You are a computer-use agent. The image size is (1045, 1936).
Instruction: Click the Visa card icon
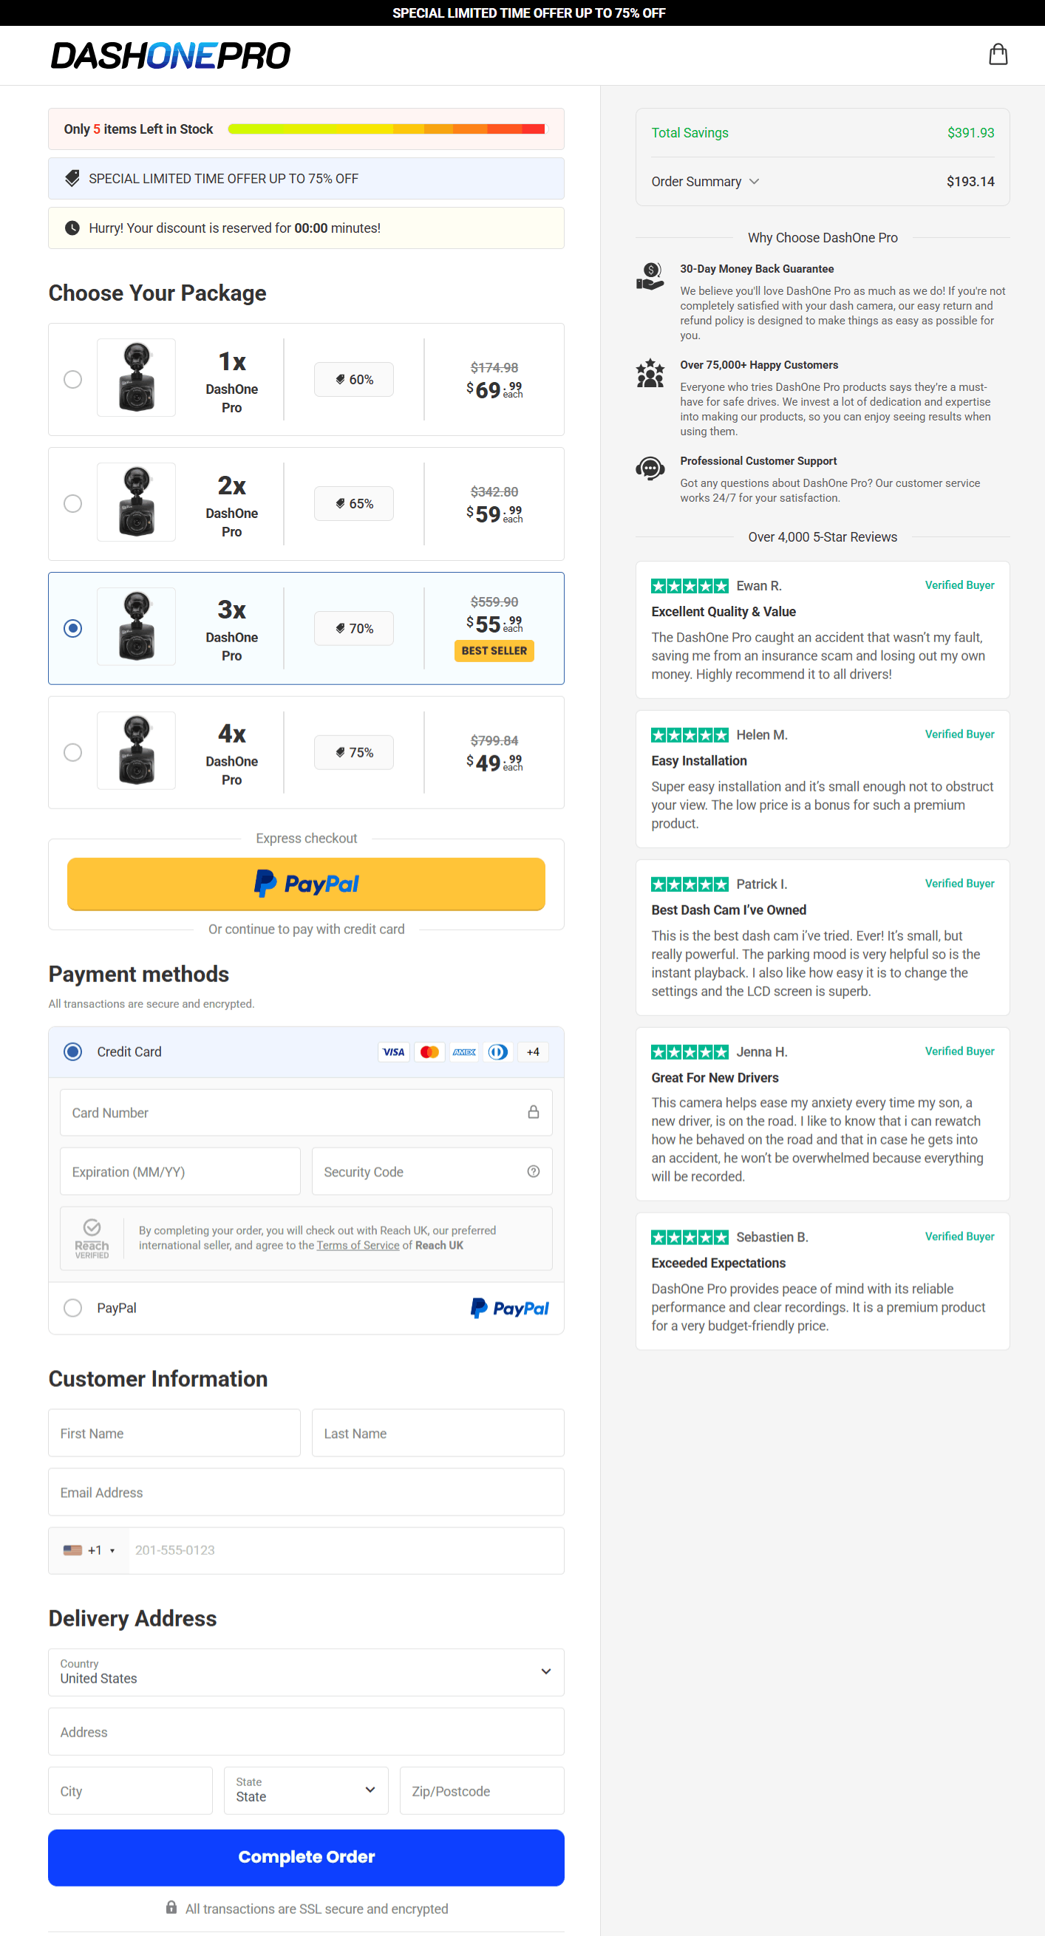[393, 1051]
